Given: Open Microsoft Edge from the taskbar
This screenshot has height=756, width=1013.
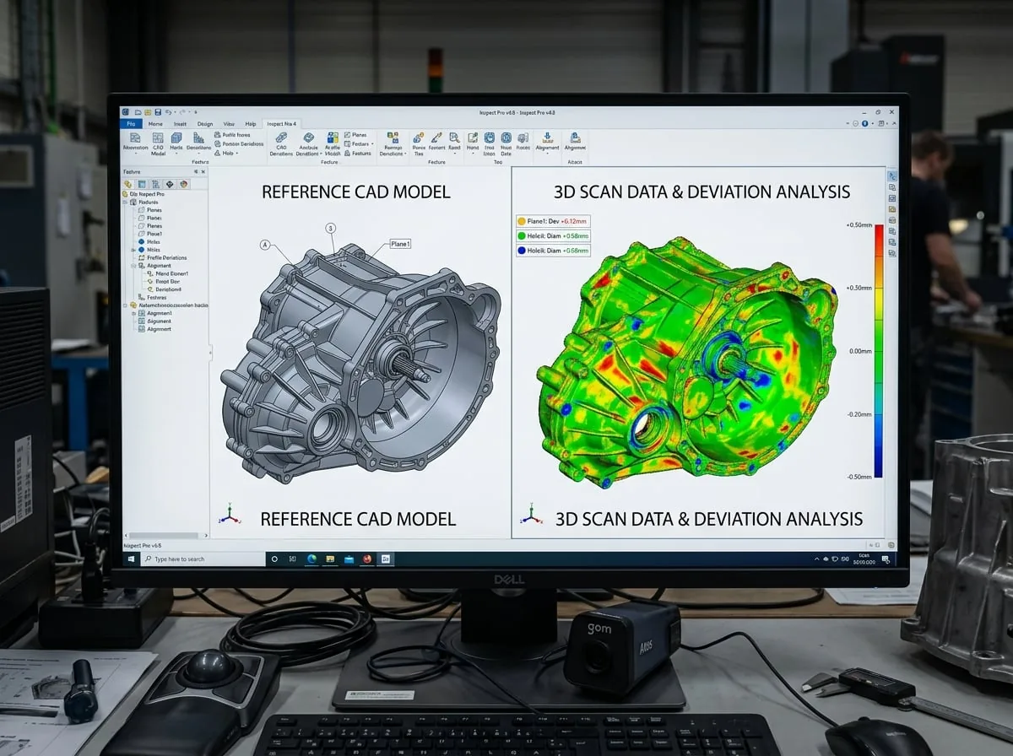Looking at the screenshot, I should click(x=311, y=559).
